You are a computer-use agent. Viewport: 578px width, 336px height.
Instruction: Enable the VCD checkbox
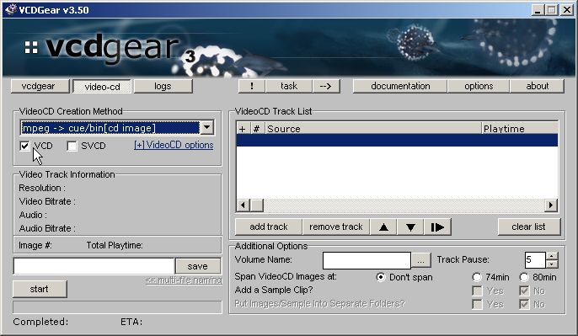coord(24,146)
